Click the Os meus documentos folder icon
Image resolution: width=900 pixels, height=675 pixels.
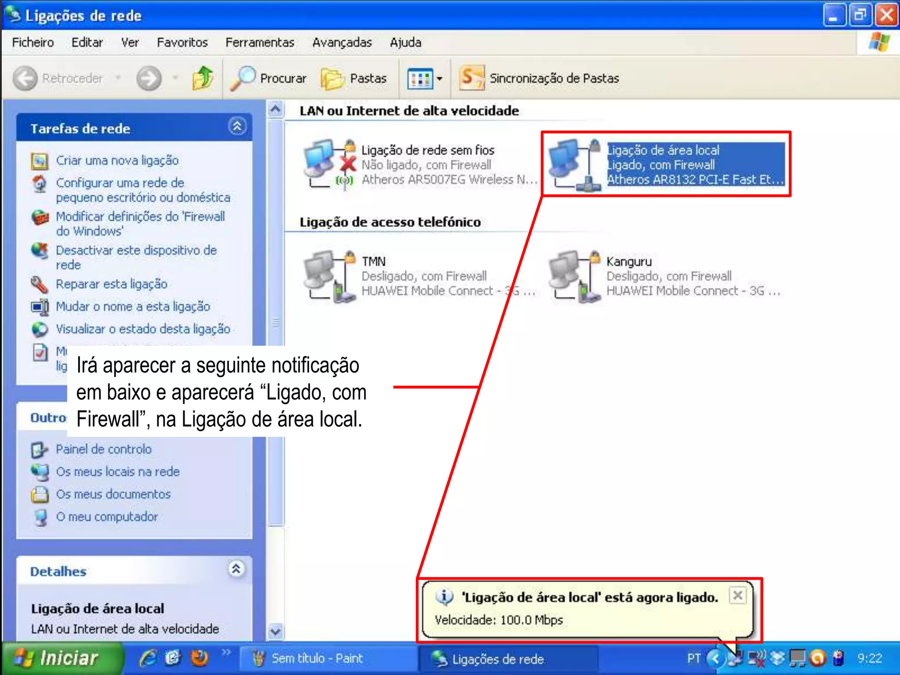tap(40, 494)
